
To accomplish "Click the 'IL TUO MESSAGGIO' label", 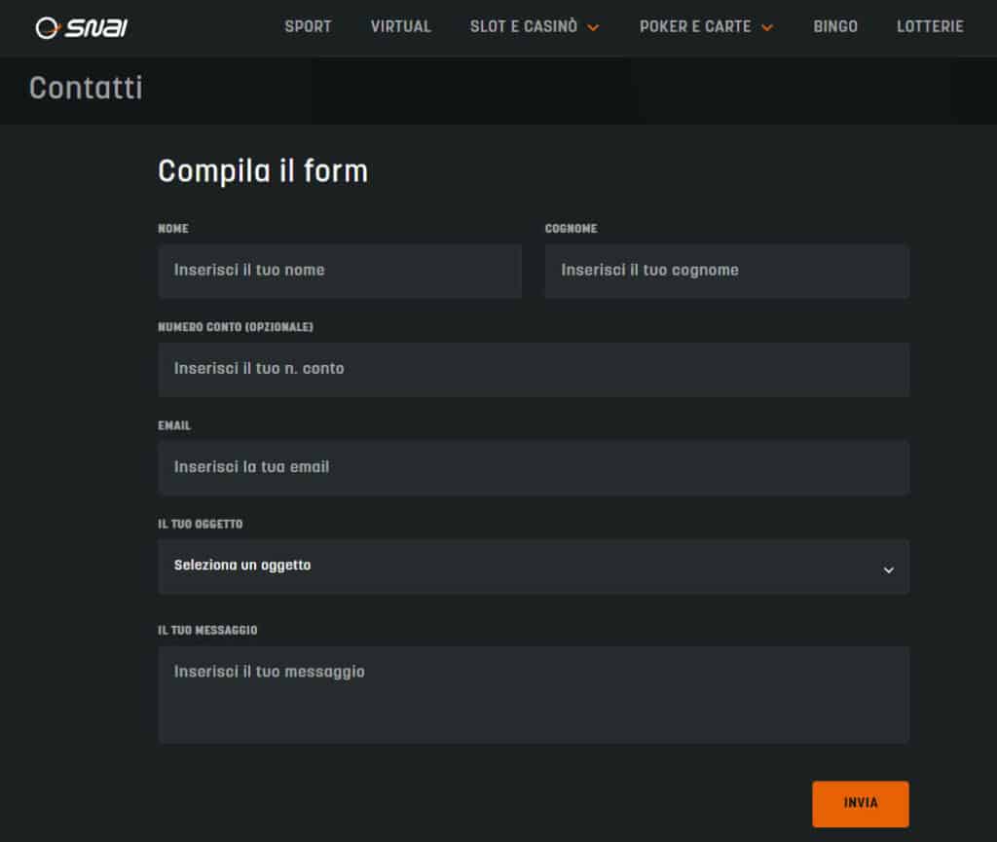I will [x=207, y=631].
